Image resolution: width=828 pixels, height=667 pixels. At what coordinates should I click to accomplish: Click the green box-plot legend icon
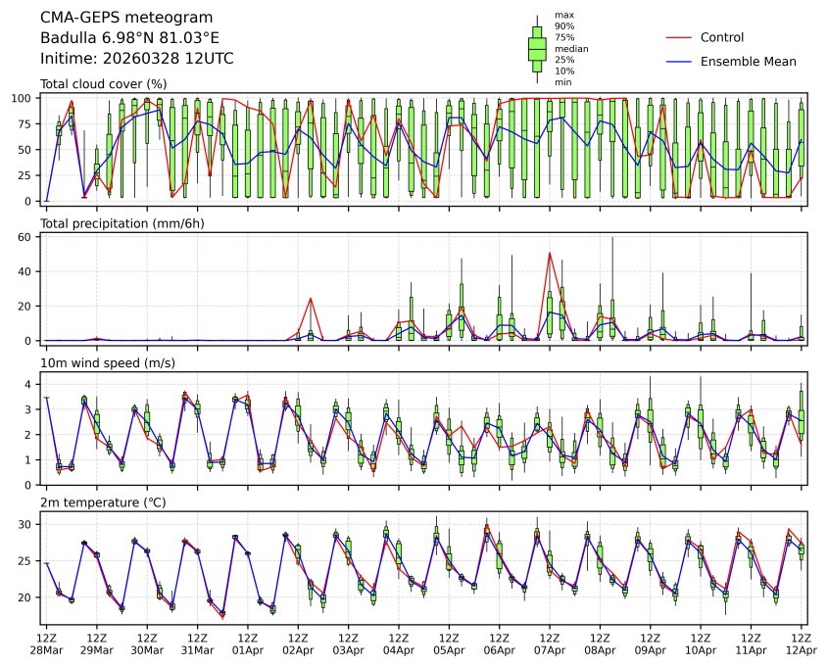tap(537, 49)
